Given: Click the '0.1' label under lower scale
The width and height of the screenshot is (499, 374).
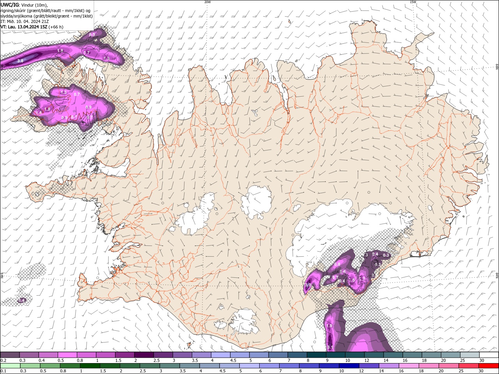Looking at the screenshot, I should [x=4, y=371].
